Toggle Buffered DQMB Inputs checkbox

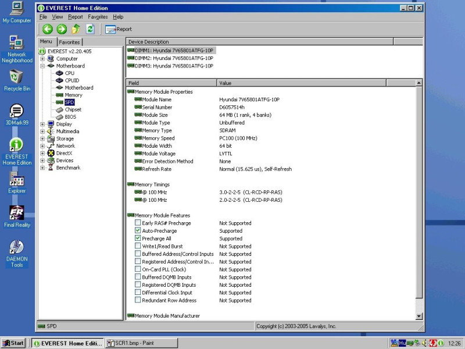click(x=138, y=277)
